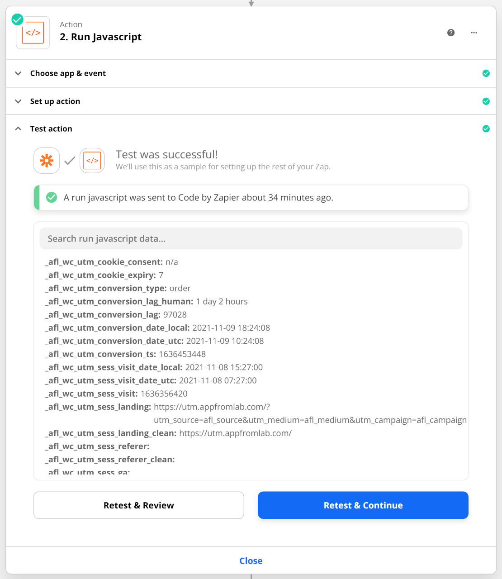Click the green step-complete badge on app icon
Screen dimensions: 502x579
[x=17, y=19]
